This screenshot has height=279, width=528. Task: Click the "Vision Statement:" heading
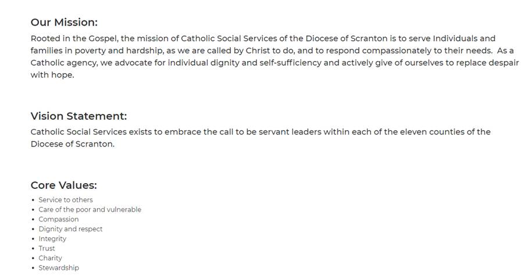(x=79, y=116)
